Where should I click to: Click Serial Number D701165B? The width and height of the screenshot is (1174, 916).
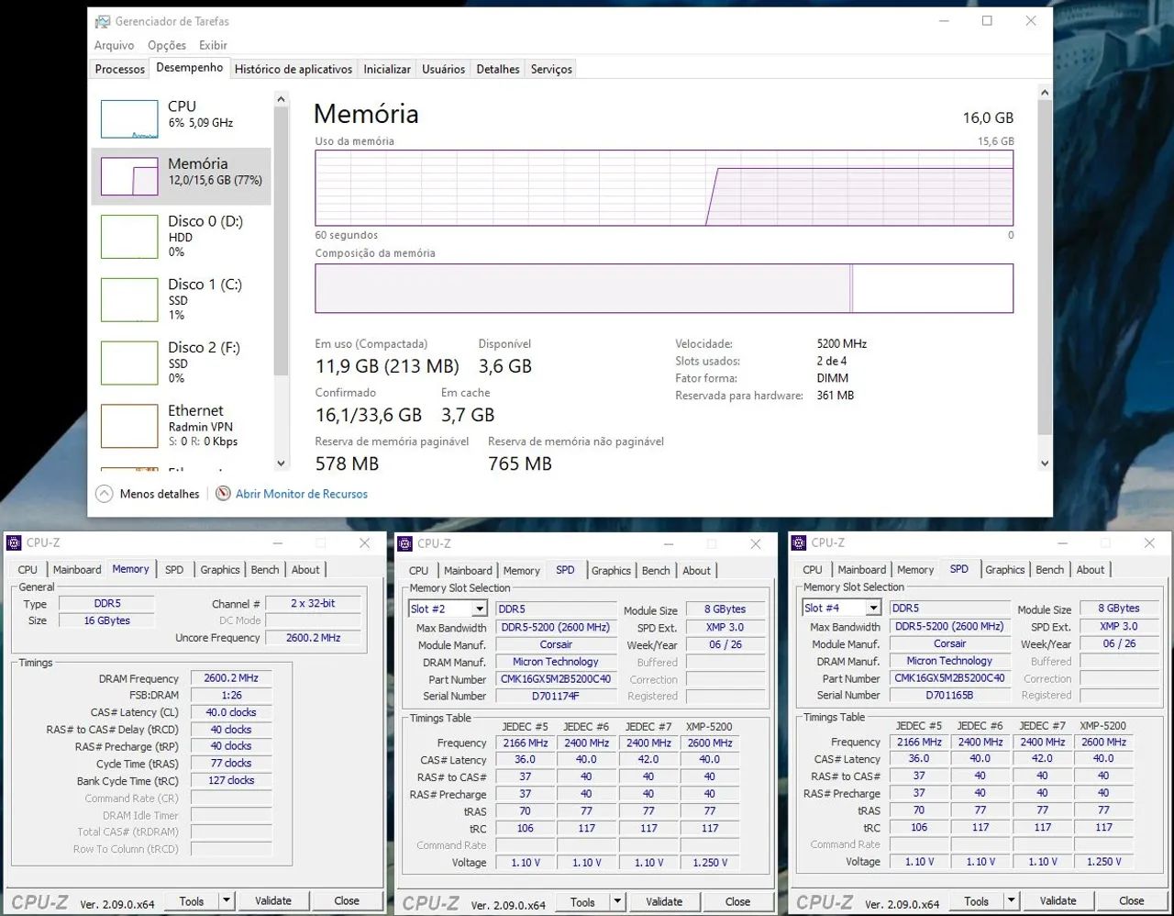click(x=949, y=696)
